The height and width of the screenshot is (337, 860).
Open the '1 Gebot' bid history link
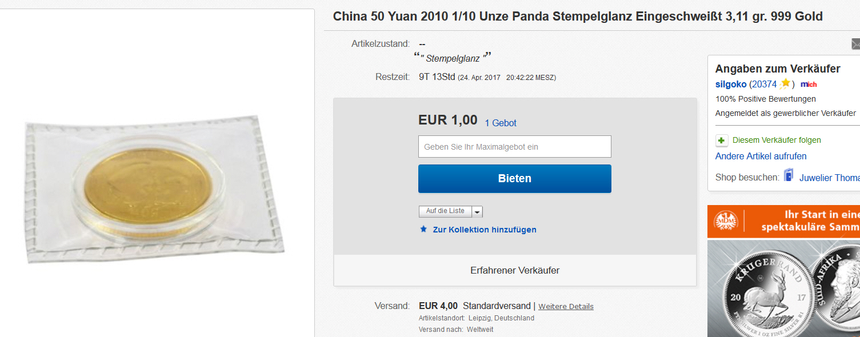pos(501,123)
